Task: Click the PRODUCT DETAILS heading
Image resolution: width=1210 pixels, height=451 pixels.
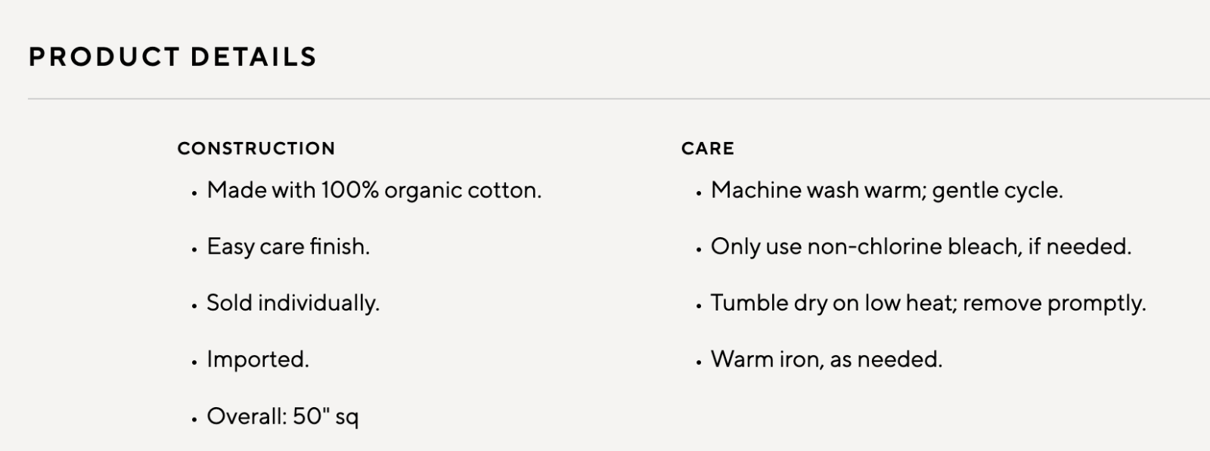Action: click(172, 57)
